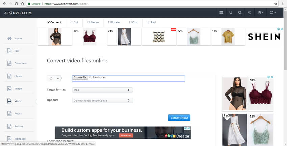This screenshot has height=146, width=287.
Task: Expand the language dropdown in header
Action: click(x=260, y=12)
